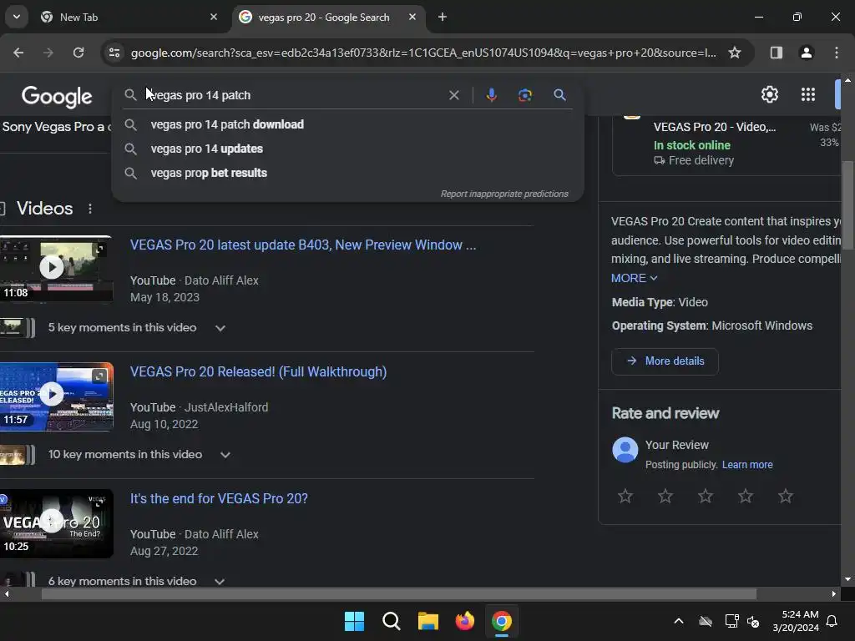Open VEGAS Pro 20 Released Full Walkthrough link

(259, 371)
